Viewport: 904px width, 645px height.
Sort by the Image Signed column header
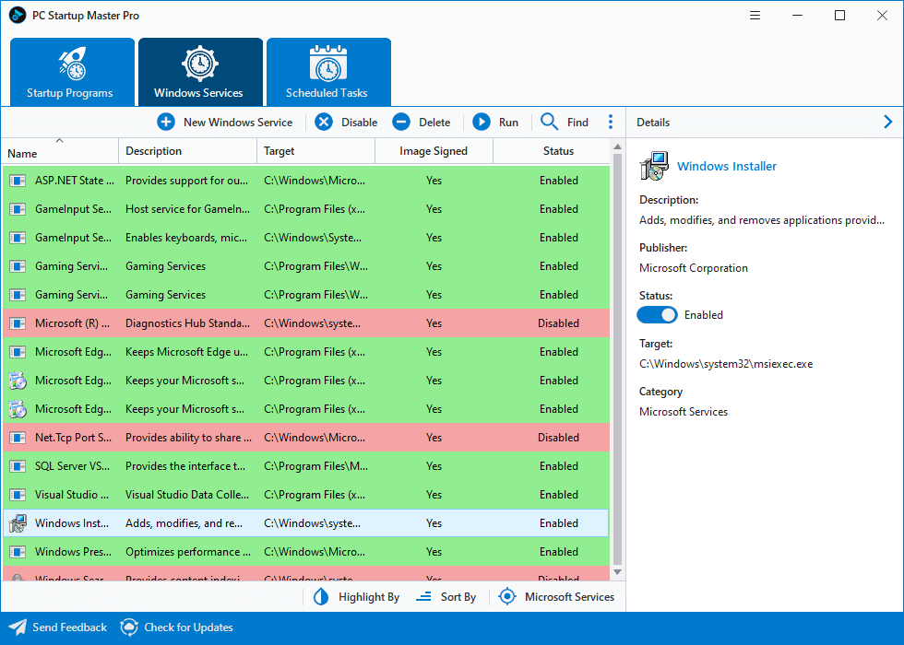(x=434, y=151)
